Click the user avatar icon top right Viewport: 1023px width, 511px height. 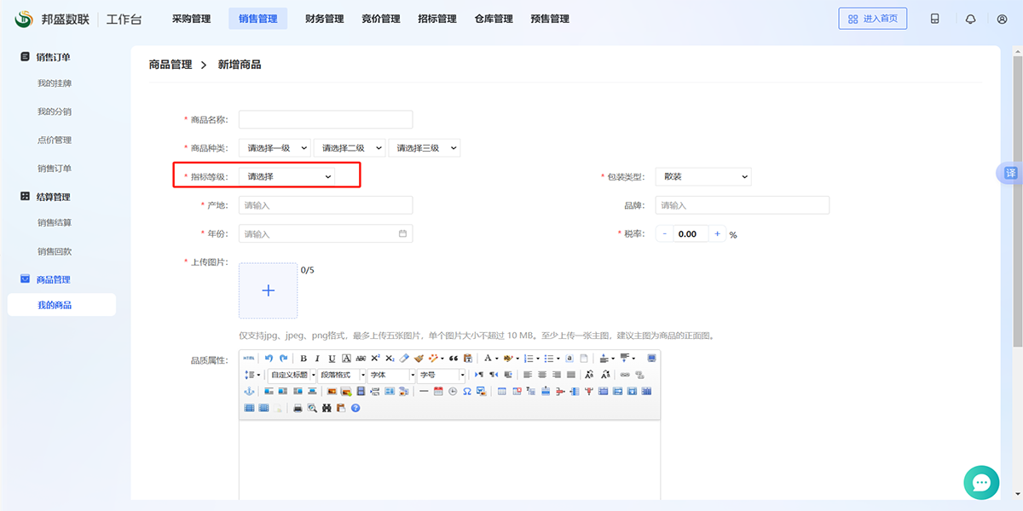tap(1001, 18)
